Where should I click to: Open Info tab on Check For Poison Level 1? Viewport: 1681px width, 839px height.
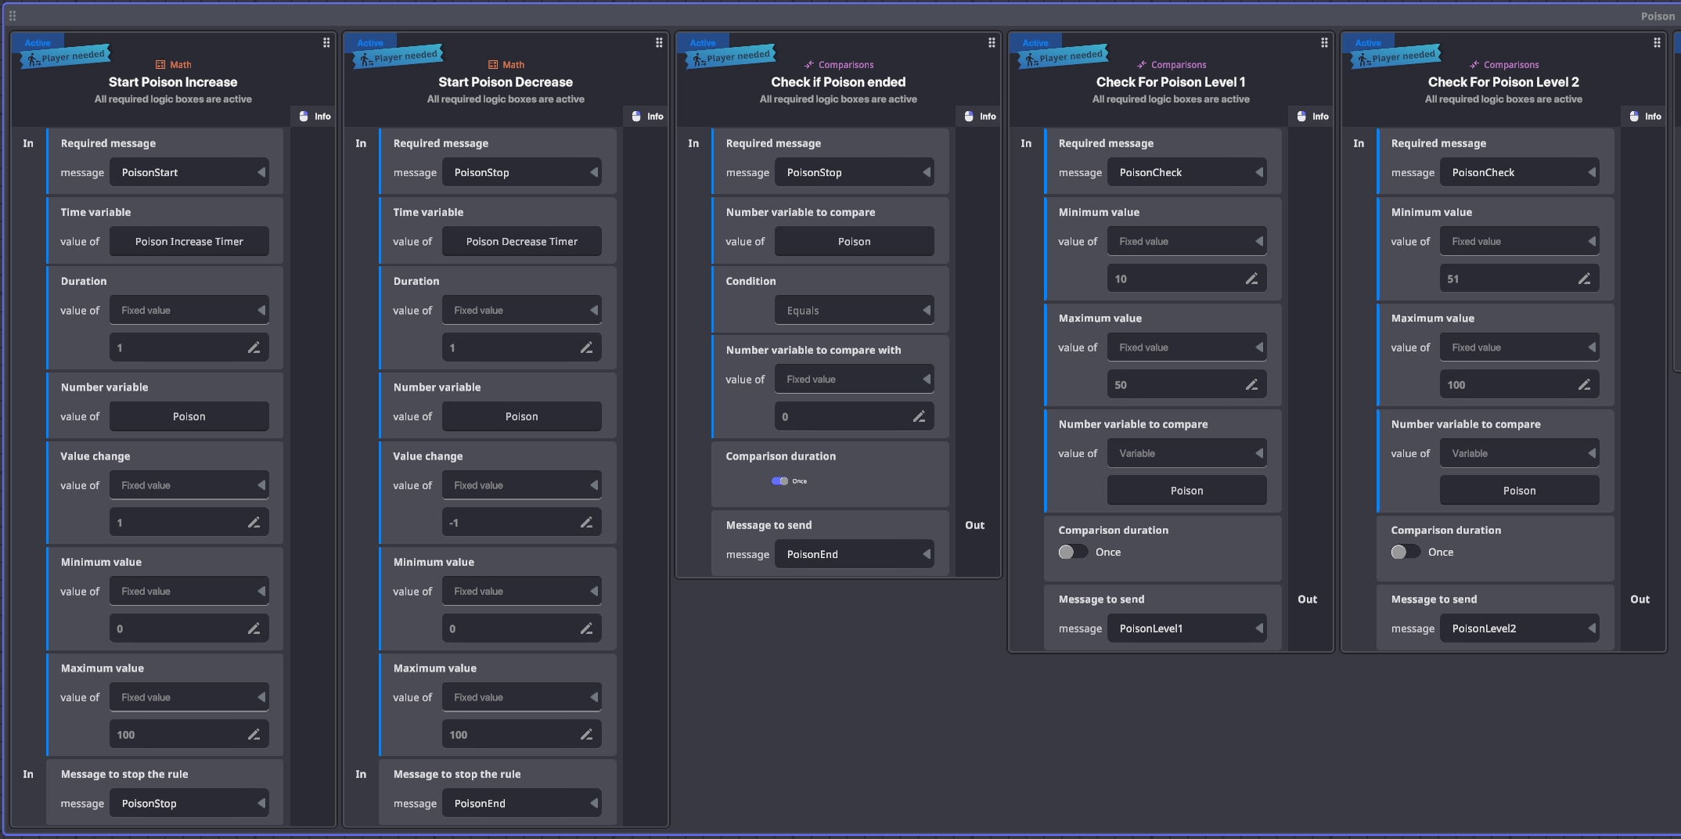click(x=1312, y=117)
